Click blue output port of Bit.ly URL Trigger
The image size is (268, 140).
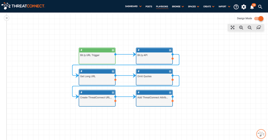[x=115, y=54]
